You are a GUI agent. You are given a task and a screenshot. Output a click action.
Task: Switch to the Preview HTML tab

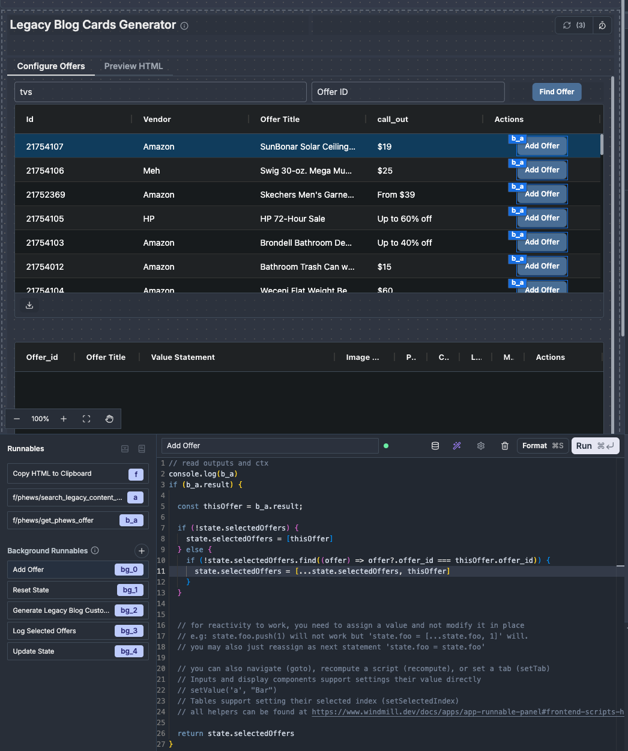pyautogui.click(x=133, y=66)
